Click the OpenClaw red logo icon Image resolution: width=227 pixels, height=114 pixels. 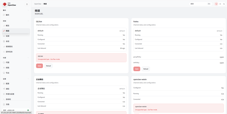5,4
